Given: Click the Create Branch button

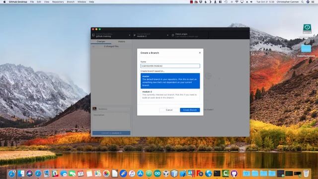Looking at the screenshot, I should (190, 110).
